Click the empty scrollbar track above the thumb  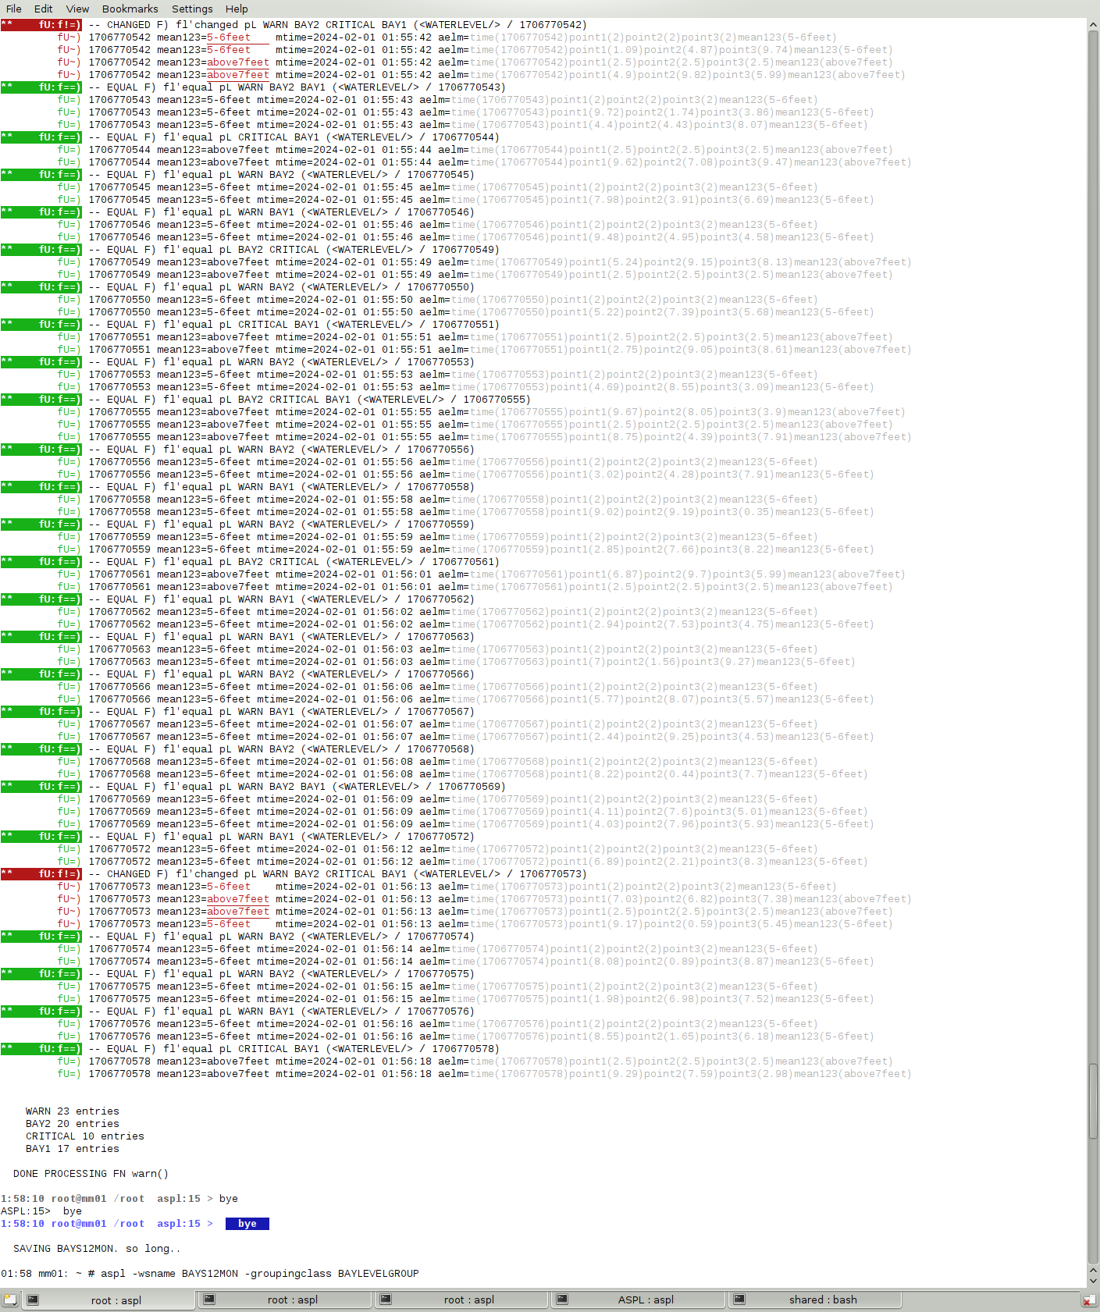pyautogui.click(x=1093, y=546)
